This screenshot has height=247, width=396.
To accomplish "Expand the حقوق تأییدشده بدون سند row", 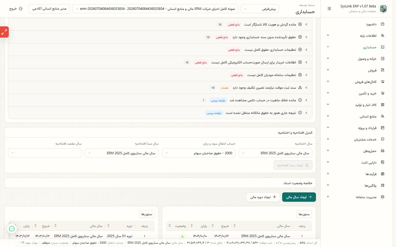I will coord(306,37).
